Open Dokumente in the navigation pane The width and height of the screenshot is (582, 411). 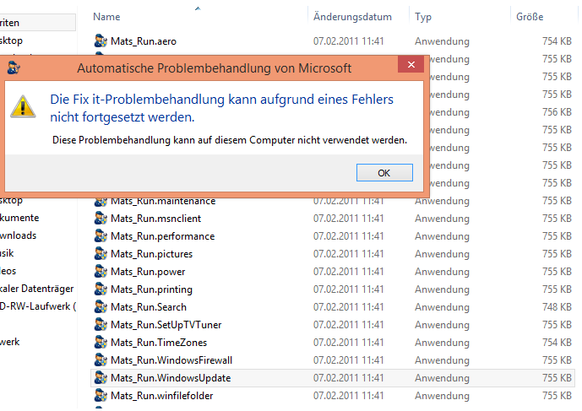coord(19,218)
